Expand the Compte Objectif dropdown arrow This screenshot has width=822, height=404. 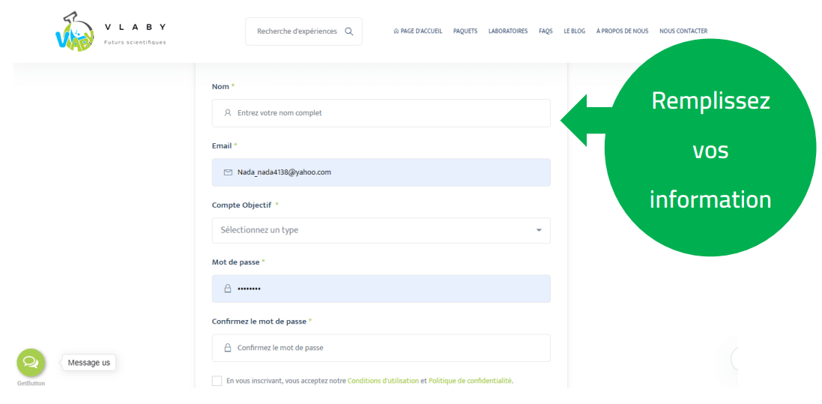tap(538, 230)
